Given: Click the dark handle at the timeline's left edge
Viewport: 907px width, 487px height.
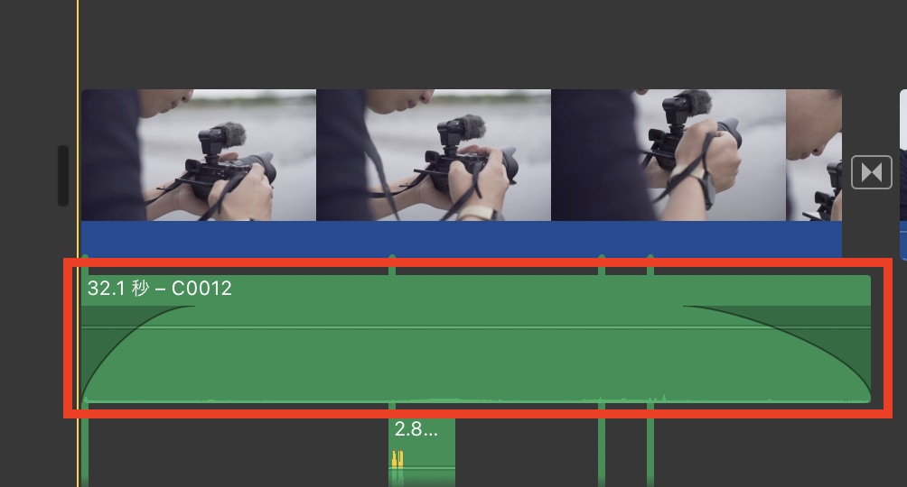Looking at the screenshot, I should coord(63,176).
